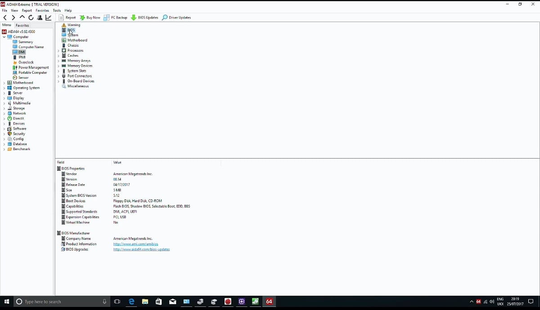Expand the Storage tree node
This screenshot has width=540, height=310.
click(x=4, y=108)
